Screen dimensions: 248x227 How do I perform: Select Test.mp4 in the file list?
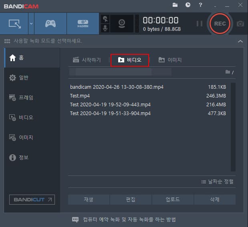point(148,96)
